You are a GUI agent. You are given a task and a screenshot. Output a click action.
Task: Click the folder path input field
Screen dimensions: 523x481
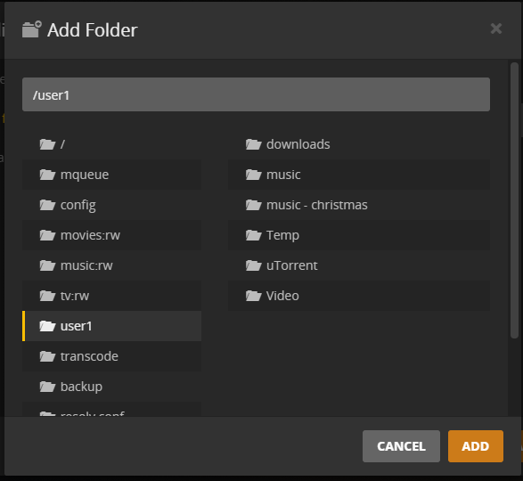(x=256, y=94)
